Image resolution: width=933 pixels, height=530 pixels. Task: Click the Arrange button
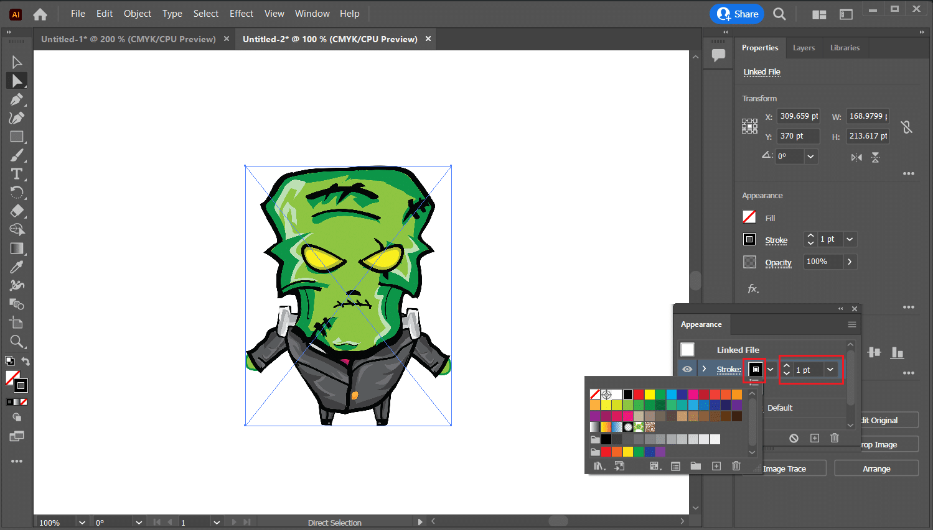tap(876, 468)
